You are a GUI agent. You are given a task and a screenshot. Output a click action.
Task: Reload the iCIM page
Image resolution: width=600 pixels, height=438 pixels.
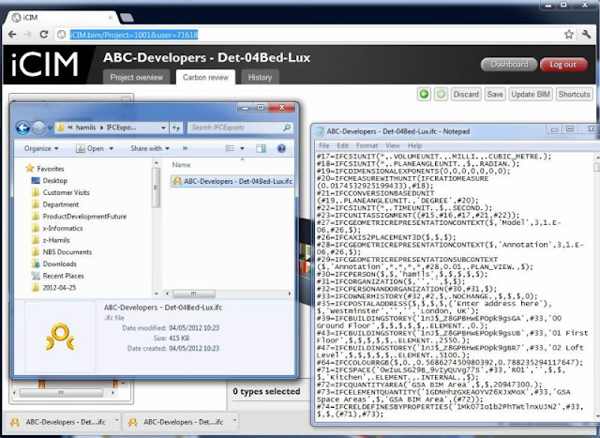click(44, 35)
